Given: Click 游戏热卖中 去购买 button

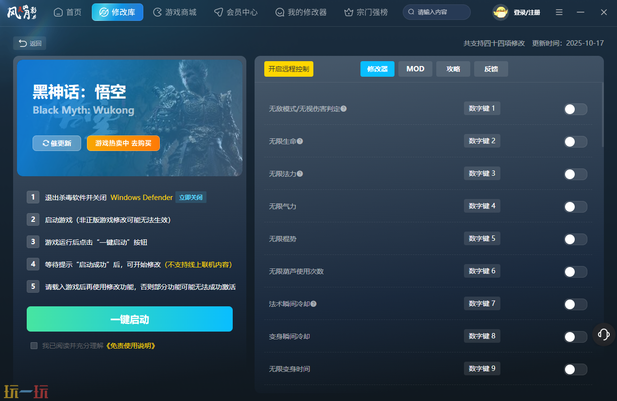Looking at the screenshot, I should [x=123, y=143].
